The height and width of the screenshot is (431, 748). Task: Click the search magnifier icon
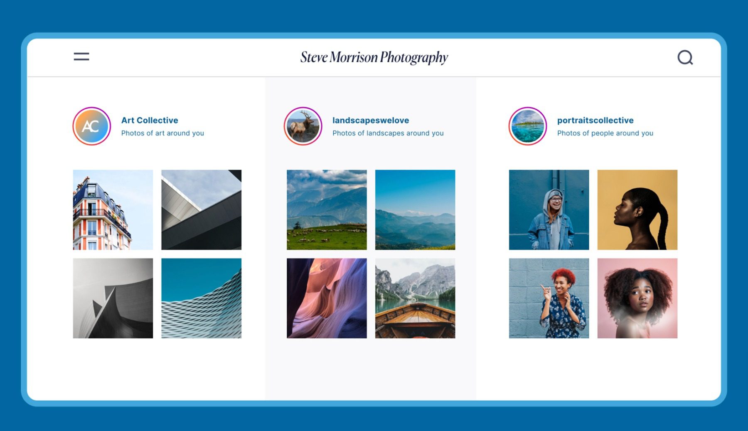pyautogui.click(x=685, y=57)
